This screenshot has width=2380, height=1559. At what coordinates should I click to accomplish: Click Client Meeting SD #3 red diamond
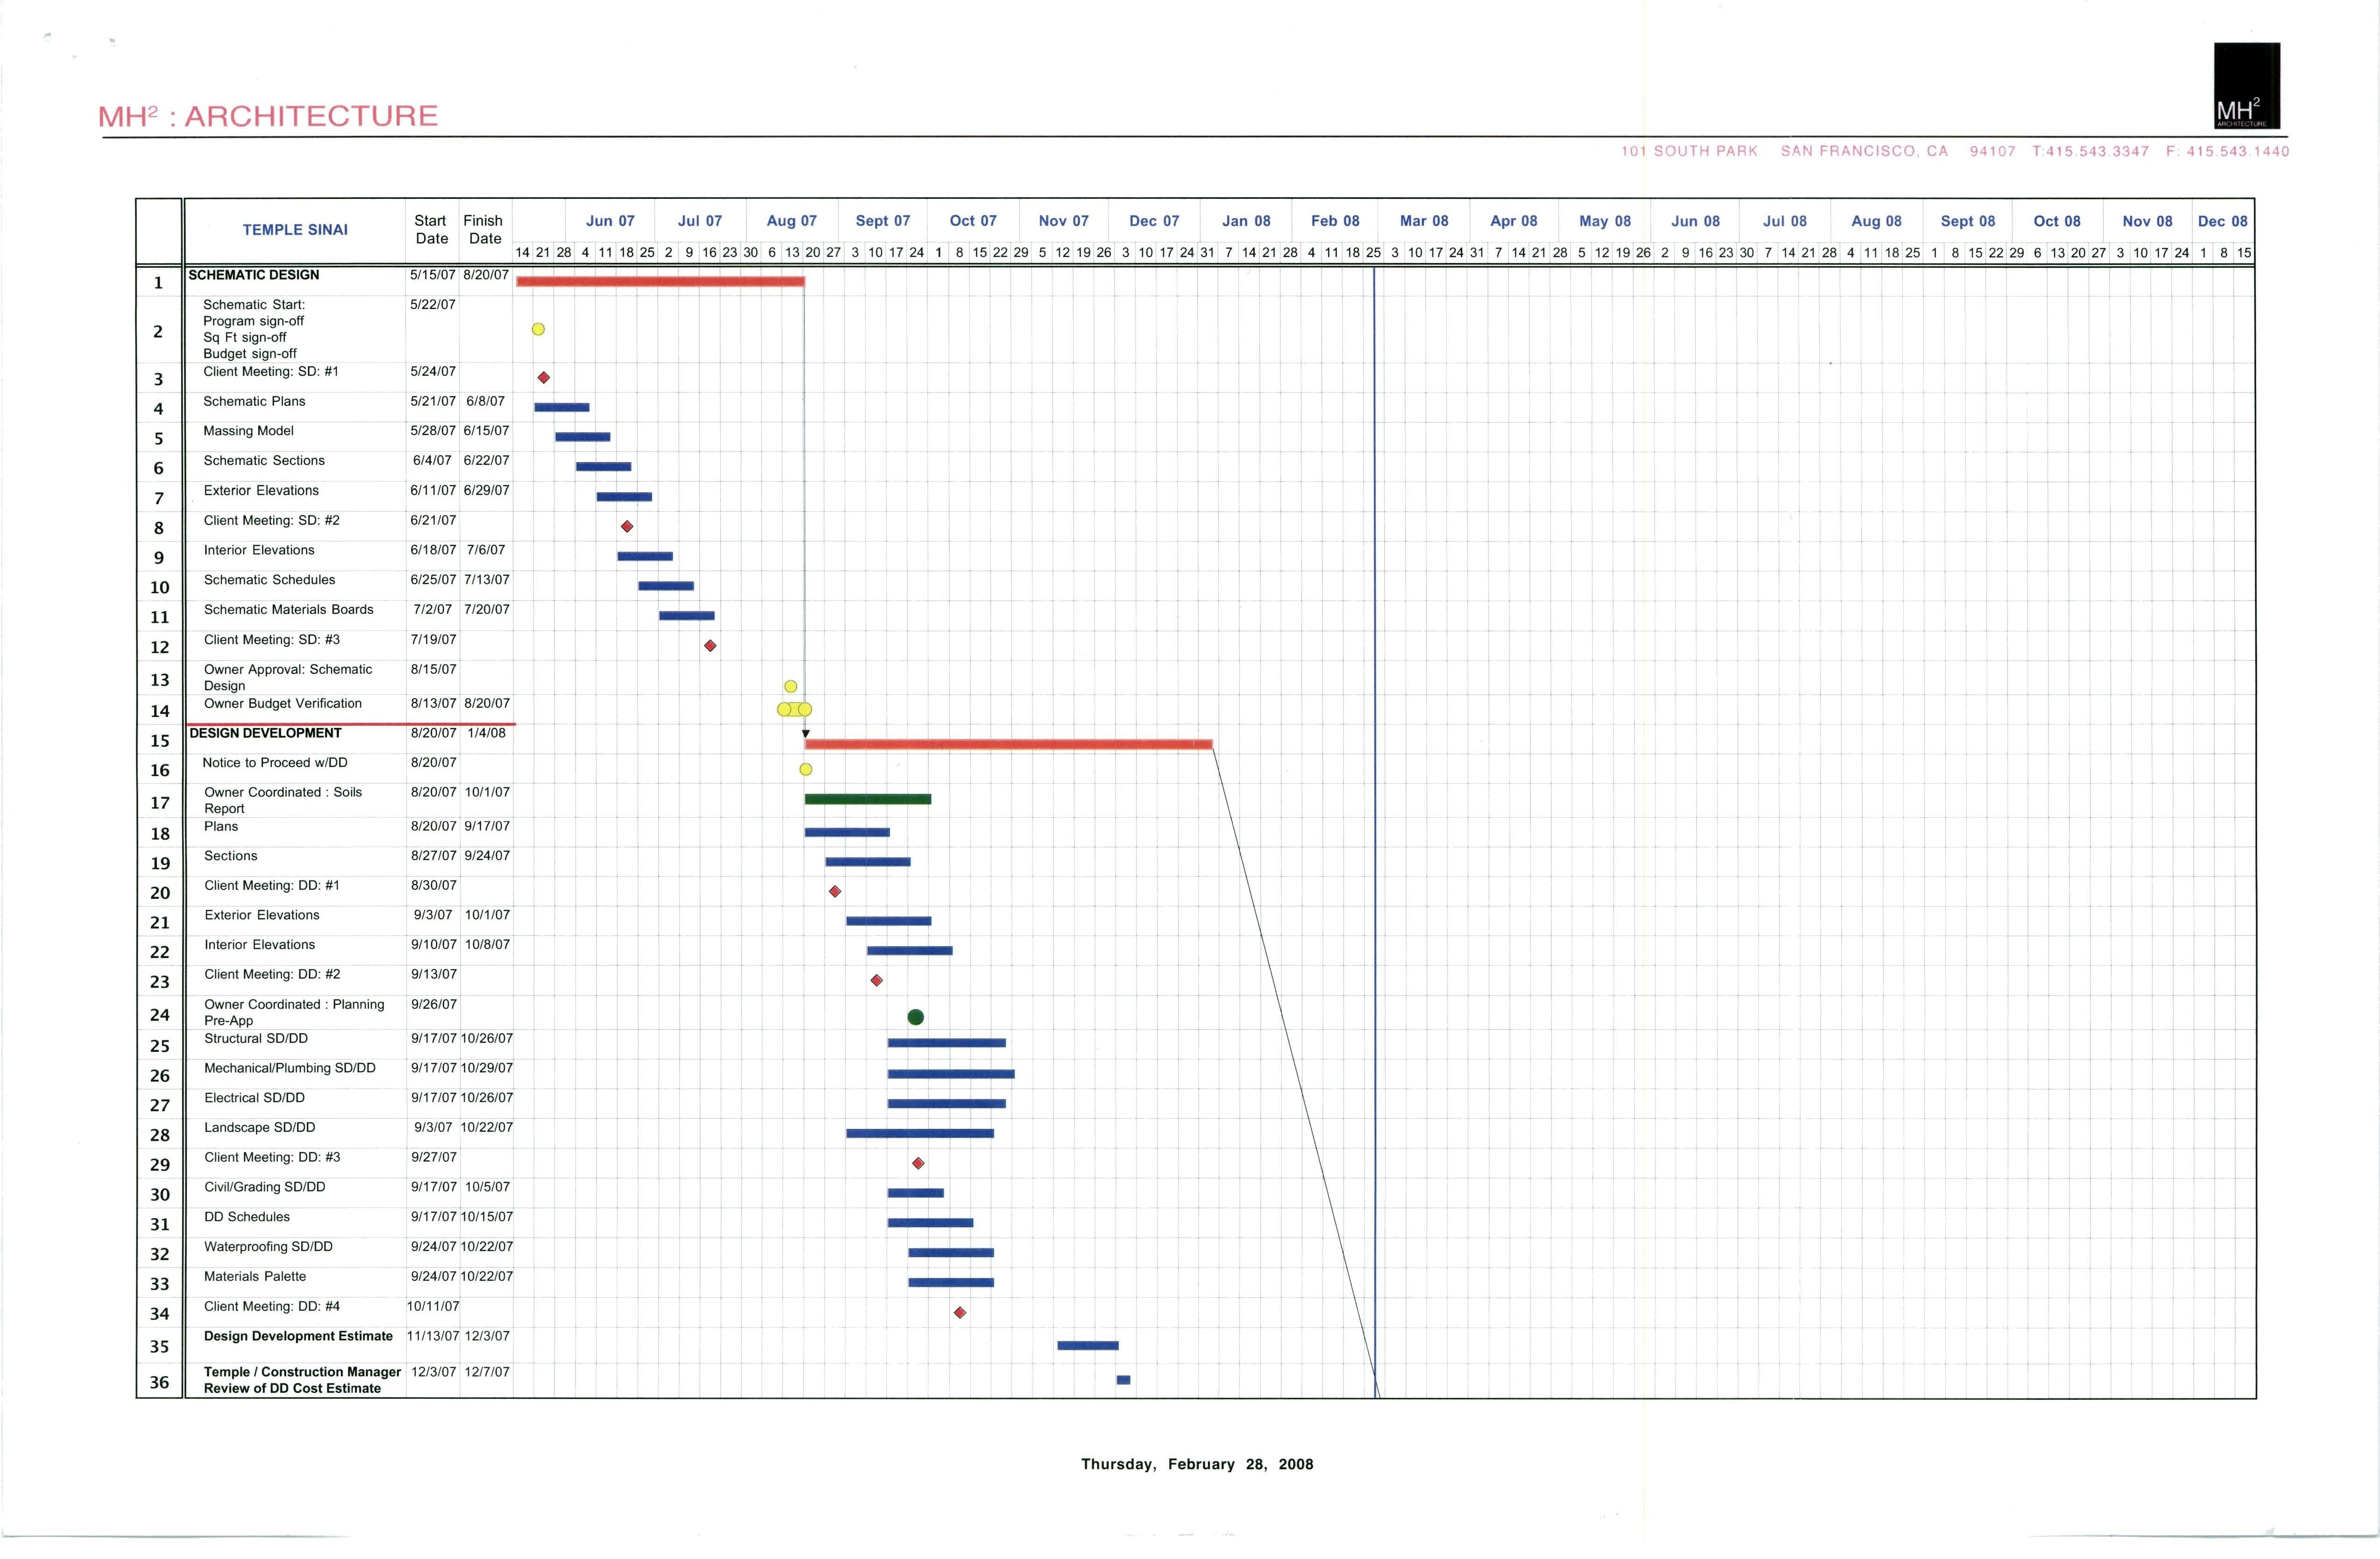(710, 646)
